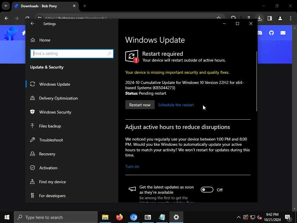Open Activation page
The width and height of the screenshot is (297, 223).
[x=48, y=168]
